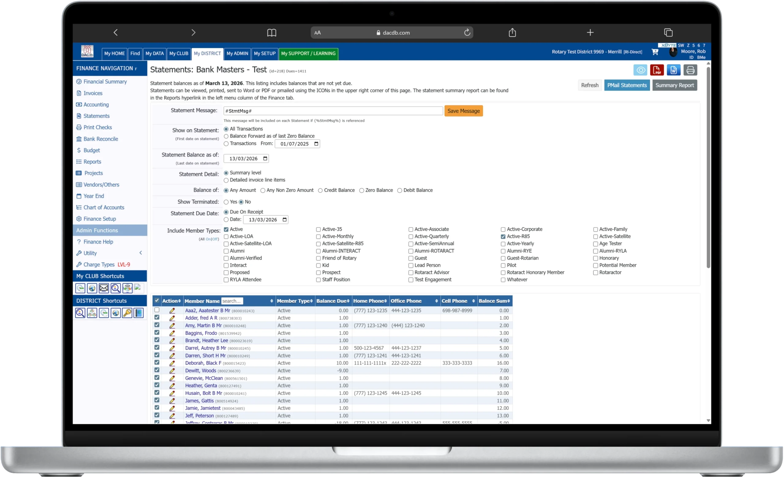Sort table by Balance Due column
784x478 pixels.
[333, 301]
